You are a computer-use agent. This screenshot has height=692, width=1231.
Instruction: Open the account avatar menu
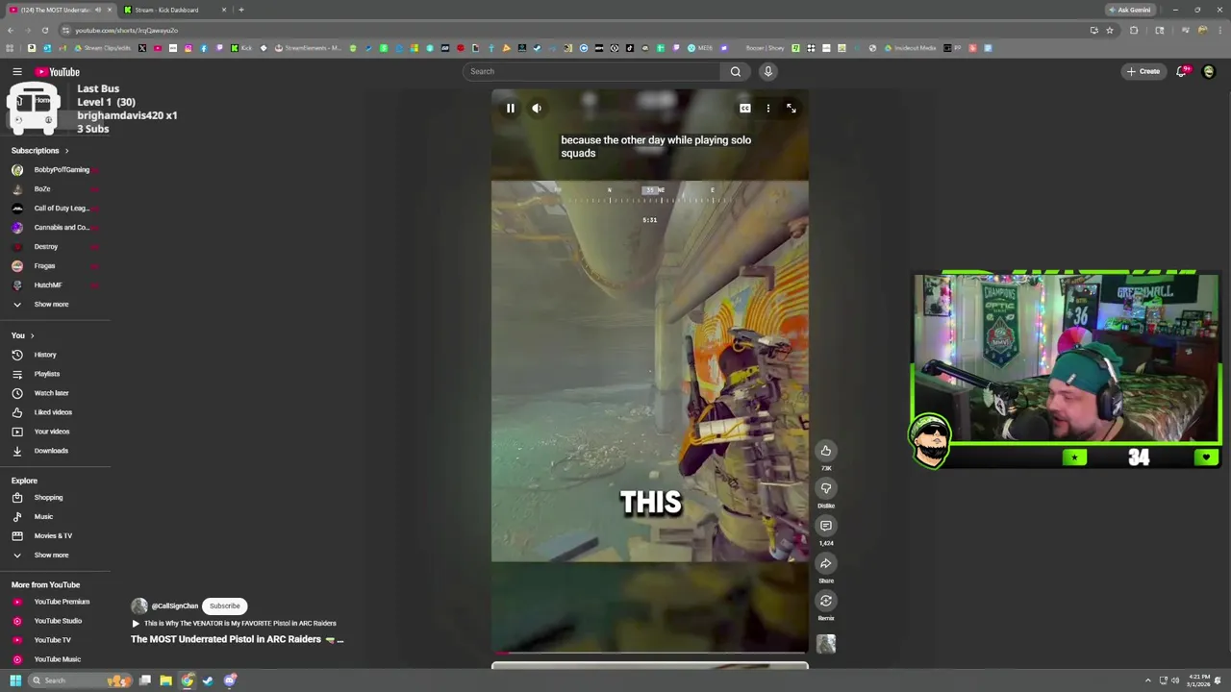pyautogui.click(x=1209, y=71)
